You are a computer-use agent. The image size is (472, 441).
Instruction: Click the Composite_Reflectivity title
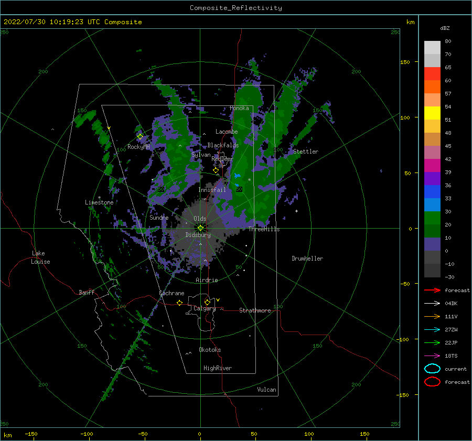point(236,8)
